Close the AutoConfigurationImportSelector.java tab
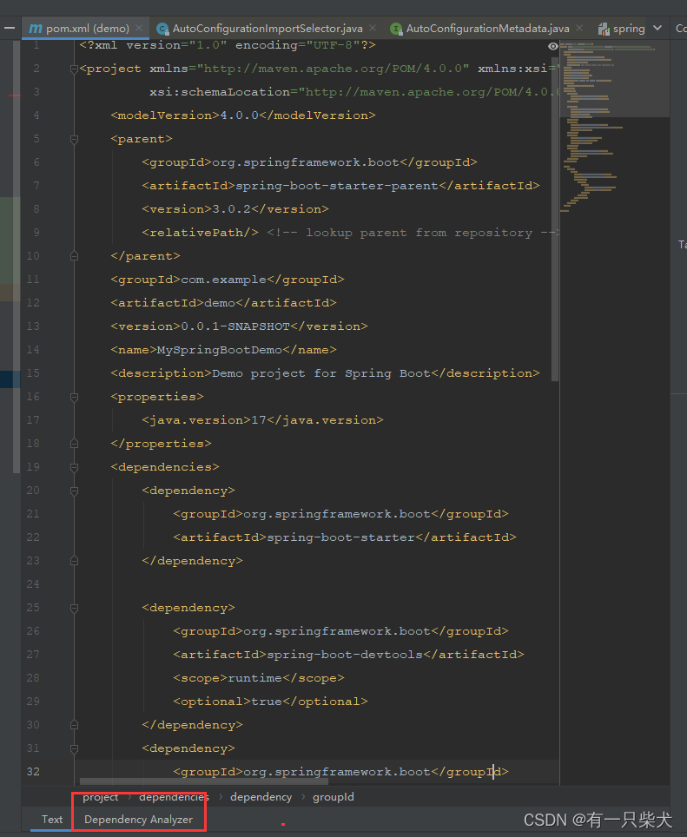The image size is (687, 837). (373, 28)
